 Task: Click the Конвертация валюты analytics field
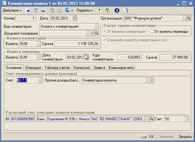coord(113,80)
